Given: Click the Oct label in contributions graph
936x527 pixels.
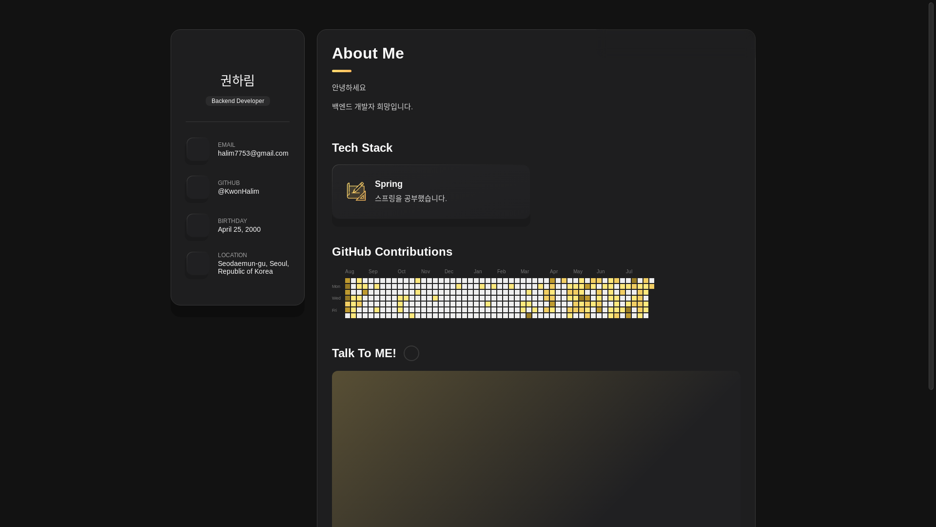Looking at the screenshot, I should tap(402, 272).
